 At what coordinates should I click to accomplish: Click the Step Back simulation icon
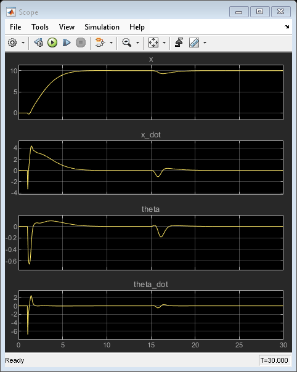(39, 42)
